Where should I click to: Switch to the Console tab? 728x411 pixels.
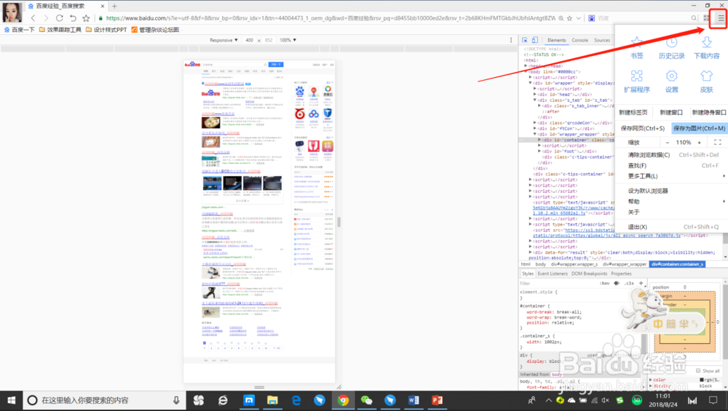[x=579, y=40]
